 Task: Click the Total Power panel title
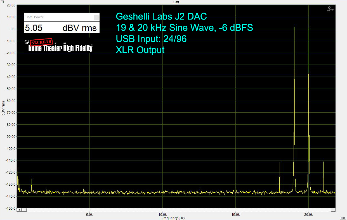(35, 17)
